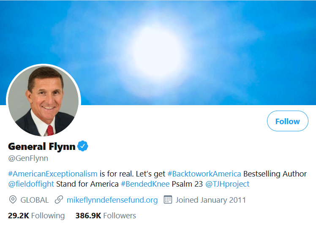Click the calendar icon beside join date

168,200
